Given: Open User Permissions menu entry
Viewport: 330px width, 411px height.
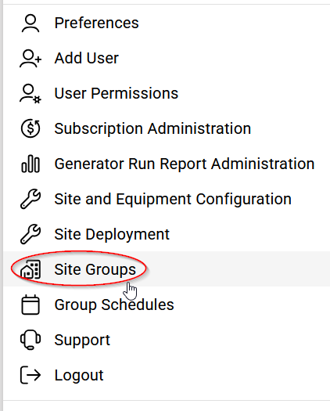Looking at the screenshot, I should click(117, 93).
